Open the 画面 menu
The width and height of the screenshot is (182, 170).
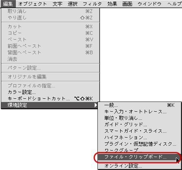[x=127, y=4]
